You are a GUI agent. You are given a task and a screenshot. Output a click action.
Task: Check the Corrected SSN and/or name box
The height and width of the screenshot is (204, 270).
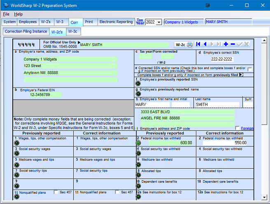250,70
